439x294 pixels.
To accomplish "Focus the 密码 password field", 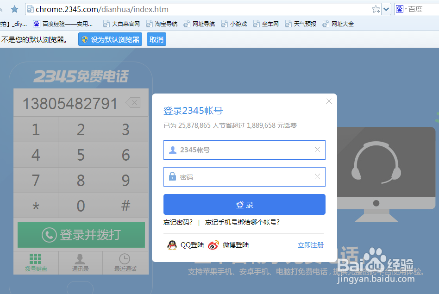I will point(245,177).
